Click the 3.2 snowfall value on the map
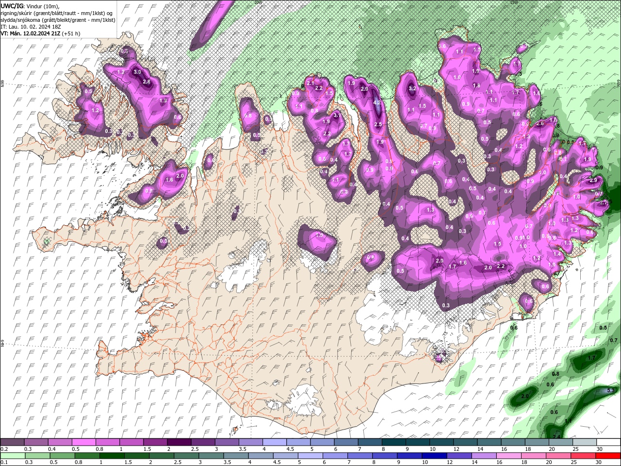This screenshot has height=466, width=621. tap(413, 89)
